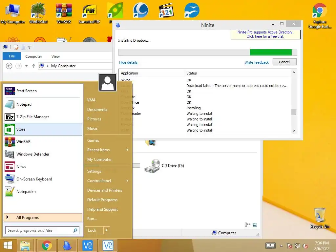Image resolution: width=336 pixels, height=252 pixels.
Task: Click the Action Center flag tray icon
Action: coord(289,246)
